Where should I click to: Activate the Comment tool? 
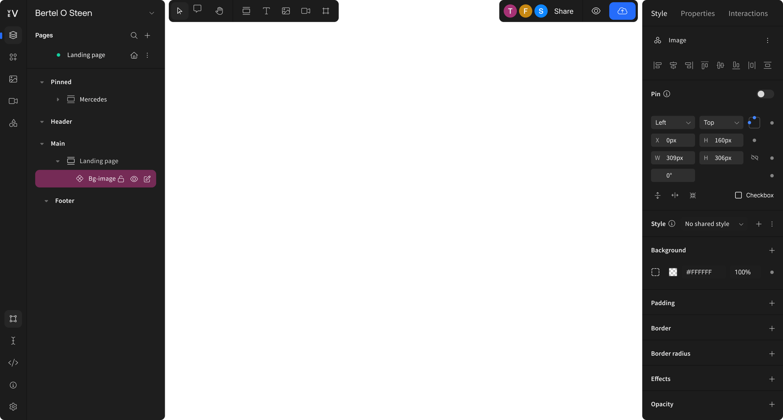pyautogui.click(x=197, y=11)
